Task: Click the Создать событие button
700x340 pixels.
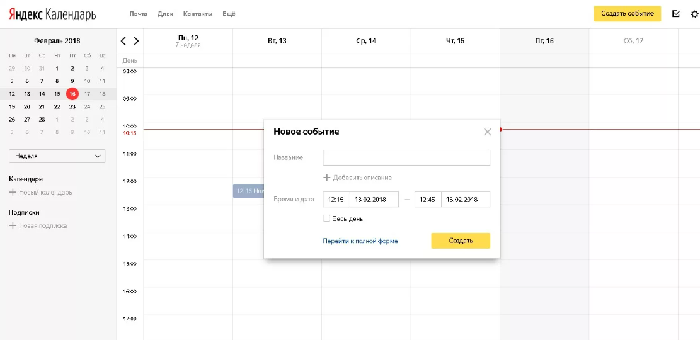Action: point(628,14)
